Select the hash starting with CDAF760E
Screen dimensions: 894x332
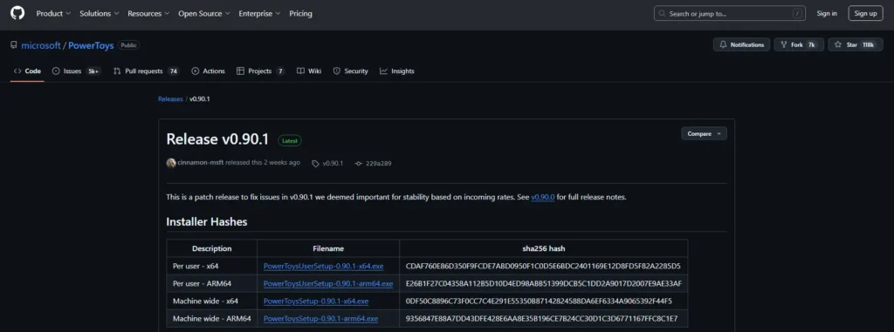click(x=543, y=266)
